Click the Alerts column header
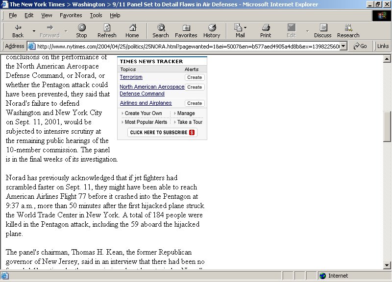This screenshot has width=392, height=282. click(192, 69)
